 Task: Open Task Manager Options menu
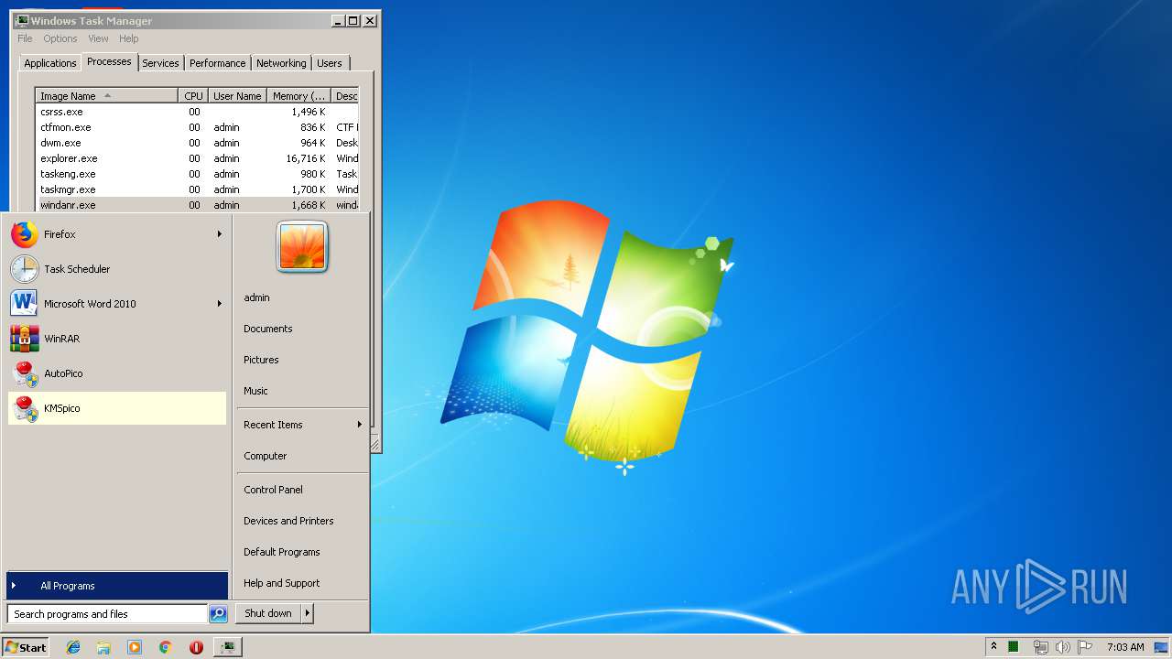click(60, 38)
